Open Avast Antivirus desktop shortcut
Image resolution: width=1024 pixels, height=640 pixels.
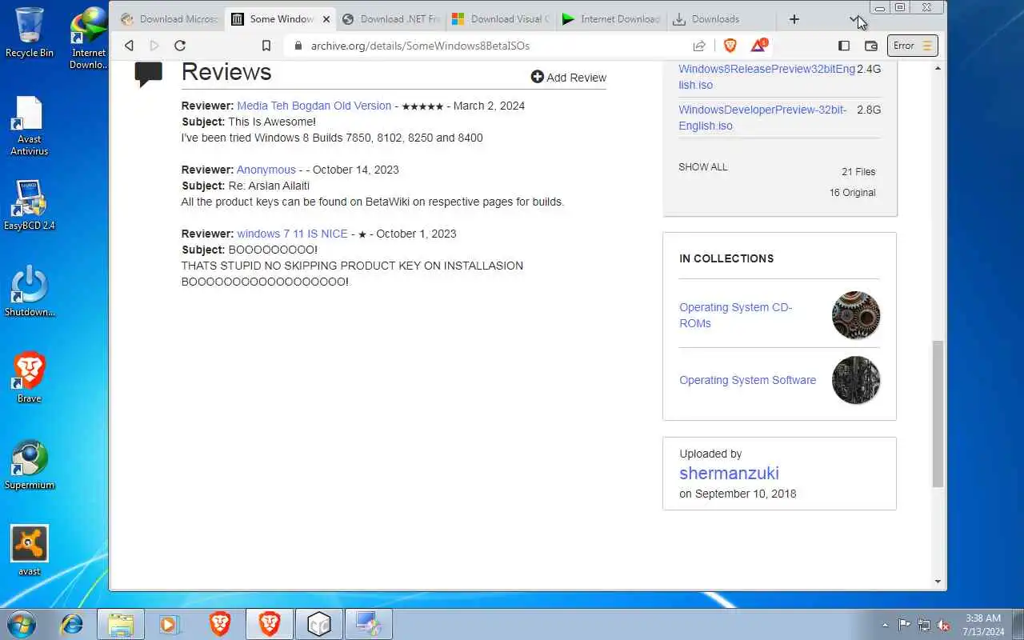point(29,126)
